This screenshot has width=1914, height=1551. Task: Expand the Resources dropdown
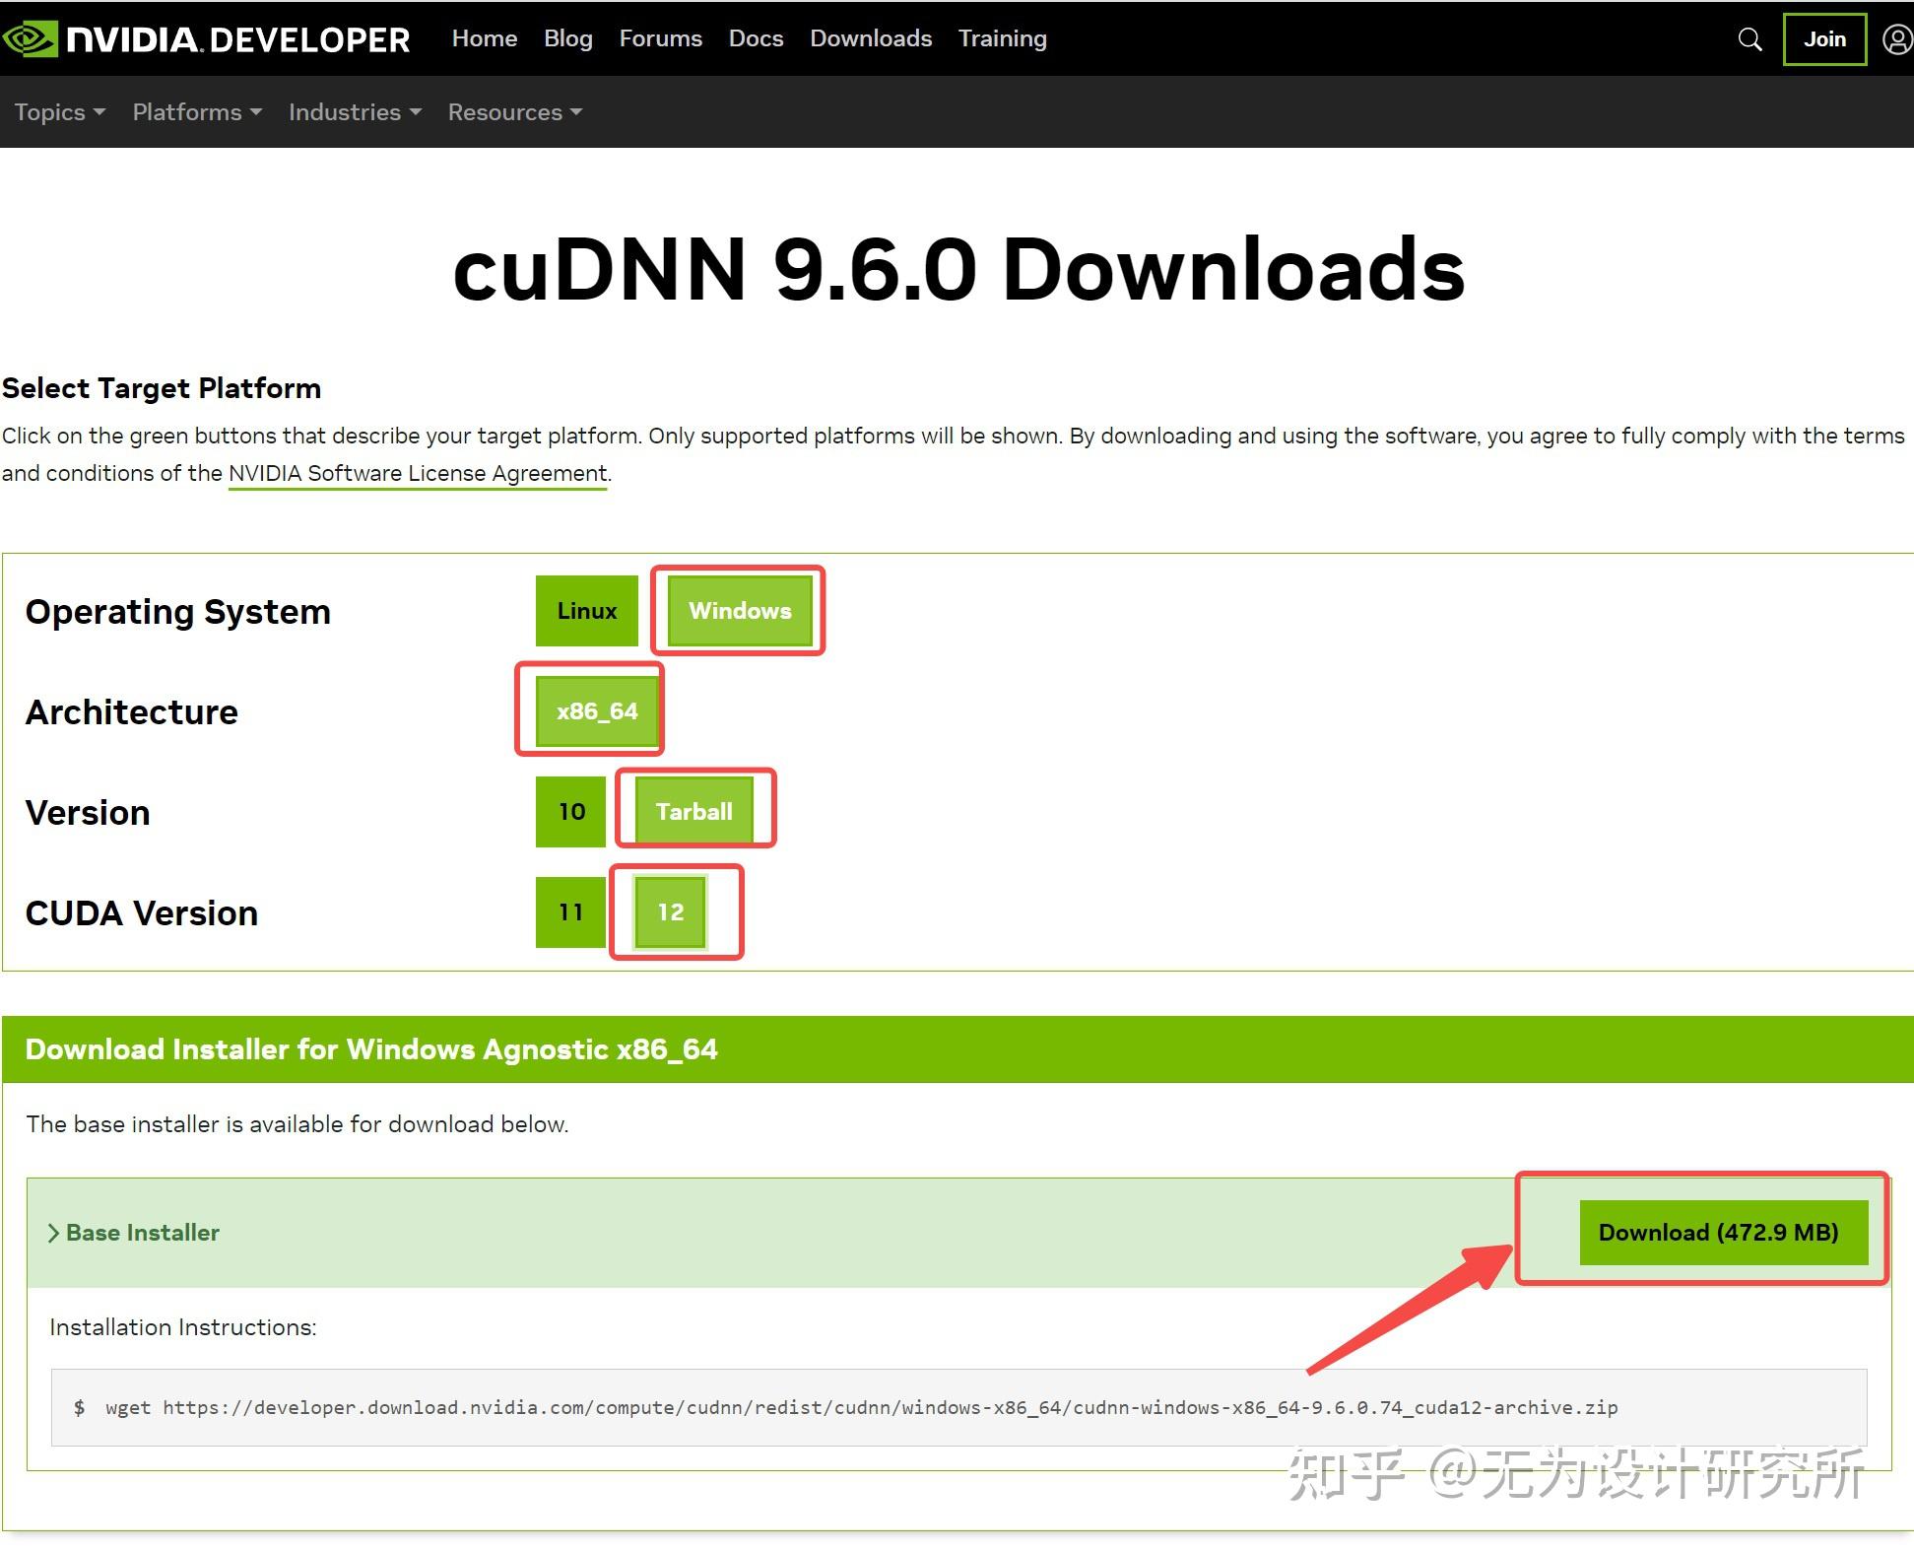coord(514,112)
